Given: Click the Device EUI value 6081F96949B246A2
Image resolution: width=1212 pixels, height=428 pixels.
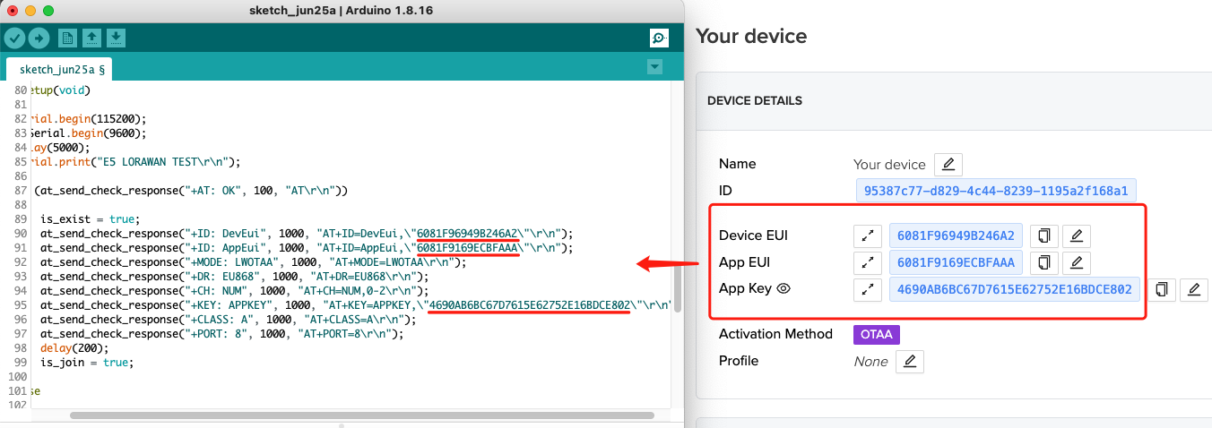Looking at the screenshot, I should 957,235.
